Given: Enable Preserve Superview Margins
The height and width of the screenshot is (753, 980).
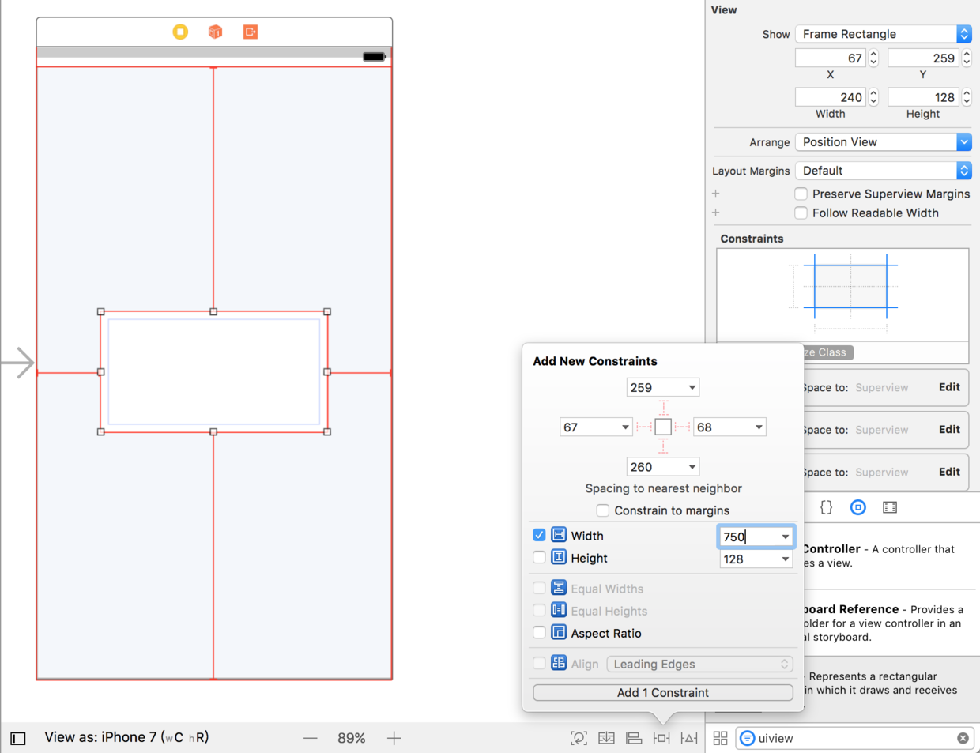Looking at the screenshot, I should point(801,194).
